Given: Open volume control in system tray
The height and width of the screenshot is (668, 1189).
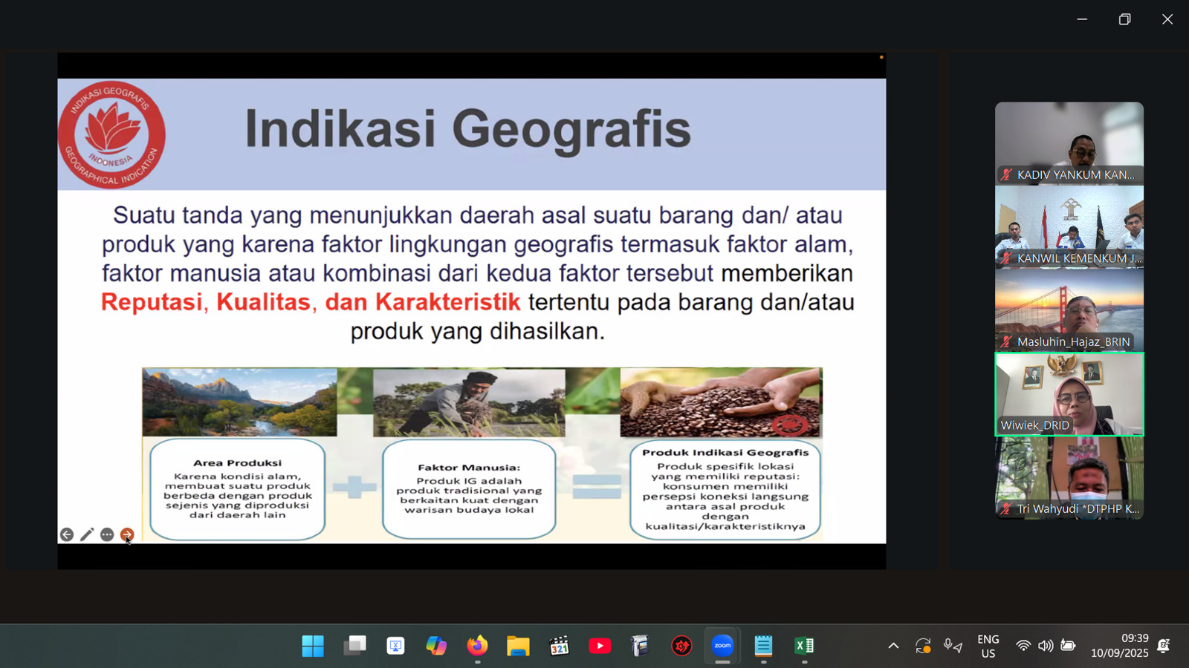Looking at the screenshot, I should point(1046,646).
